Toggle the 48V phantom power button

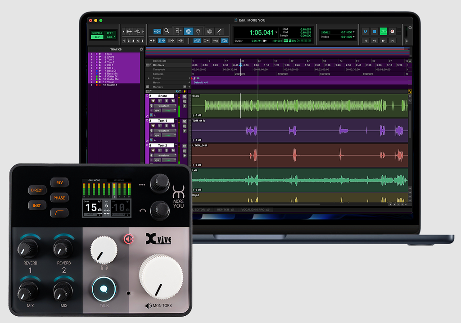[x=59, y=182]
